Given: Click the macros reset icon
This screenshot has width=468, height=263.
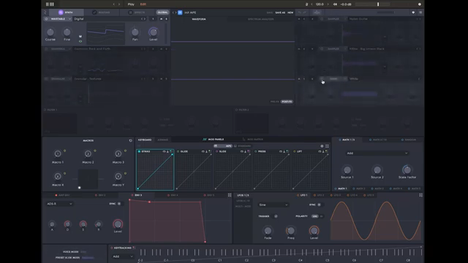Looking at the screenshot, I should [x=130, y=140].
